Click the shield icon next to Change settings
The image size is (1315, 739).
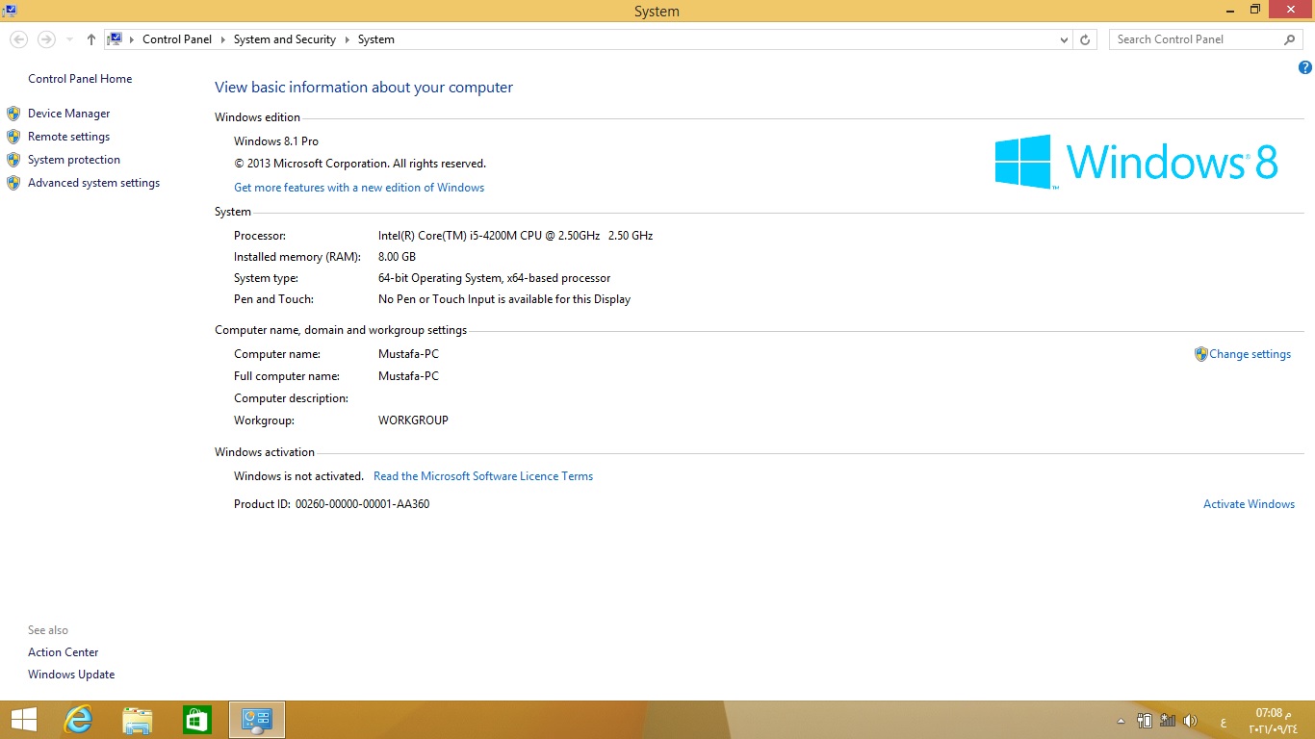coord(1200,354)
